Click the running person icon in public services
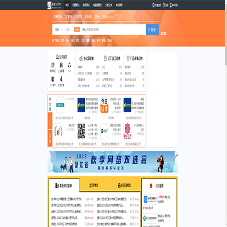This screenshot has width=227, height=227. [61, 79]
